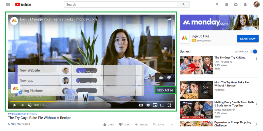Open player settings gear

click(148, 105)
